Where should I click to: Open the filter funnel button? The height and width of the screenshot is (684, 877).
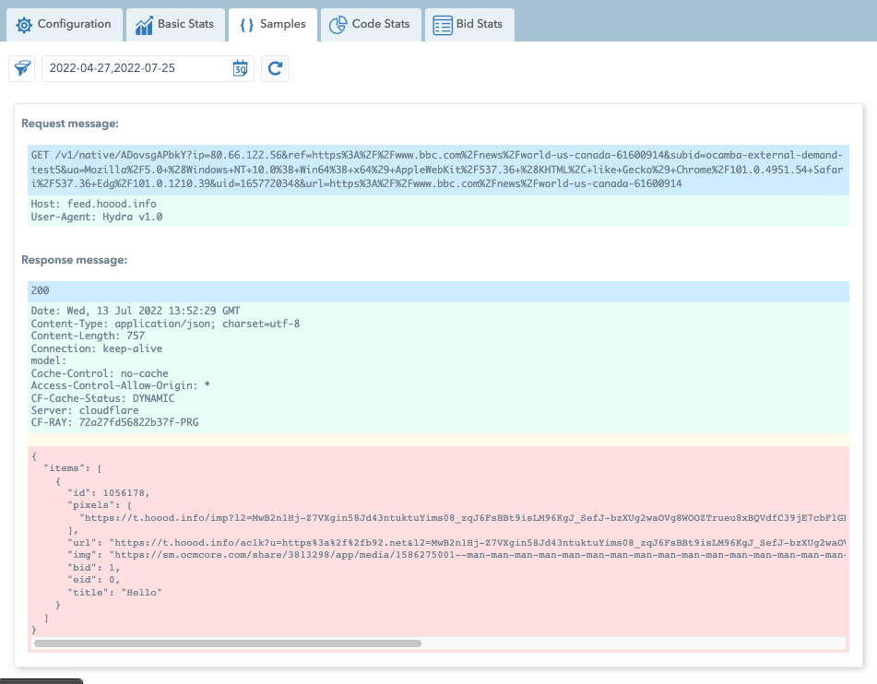(23, 69)
